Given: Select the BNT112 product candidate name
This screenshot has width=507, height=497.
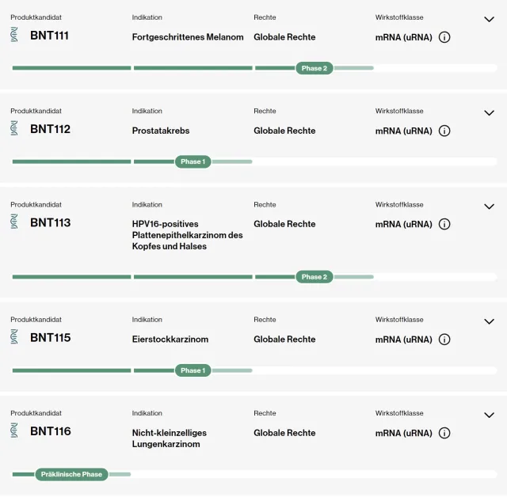Looking at the screenshot, I should 50,129.
